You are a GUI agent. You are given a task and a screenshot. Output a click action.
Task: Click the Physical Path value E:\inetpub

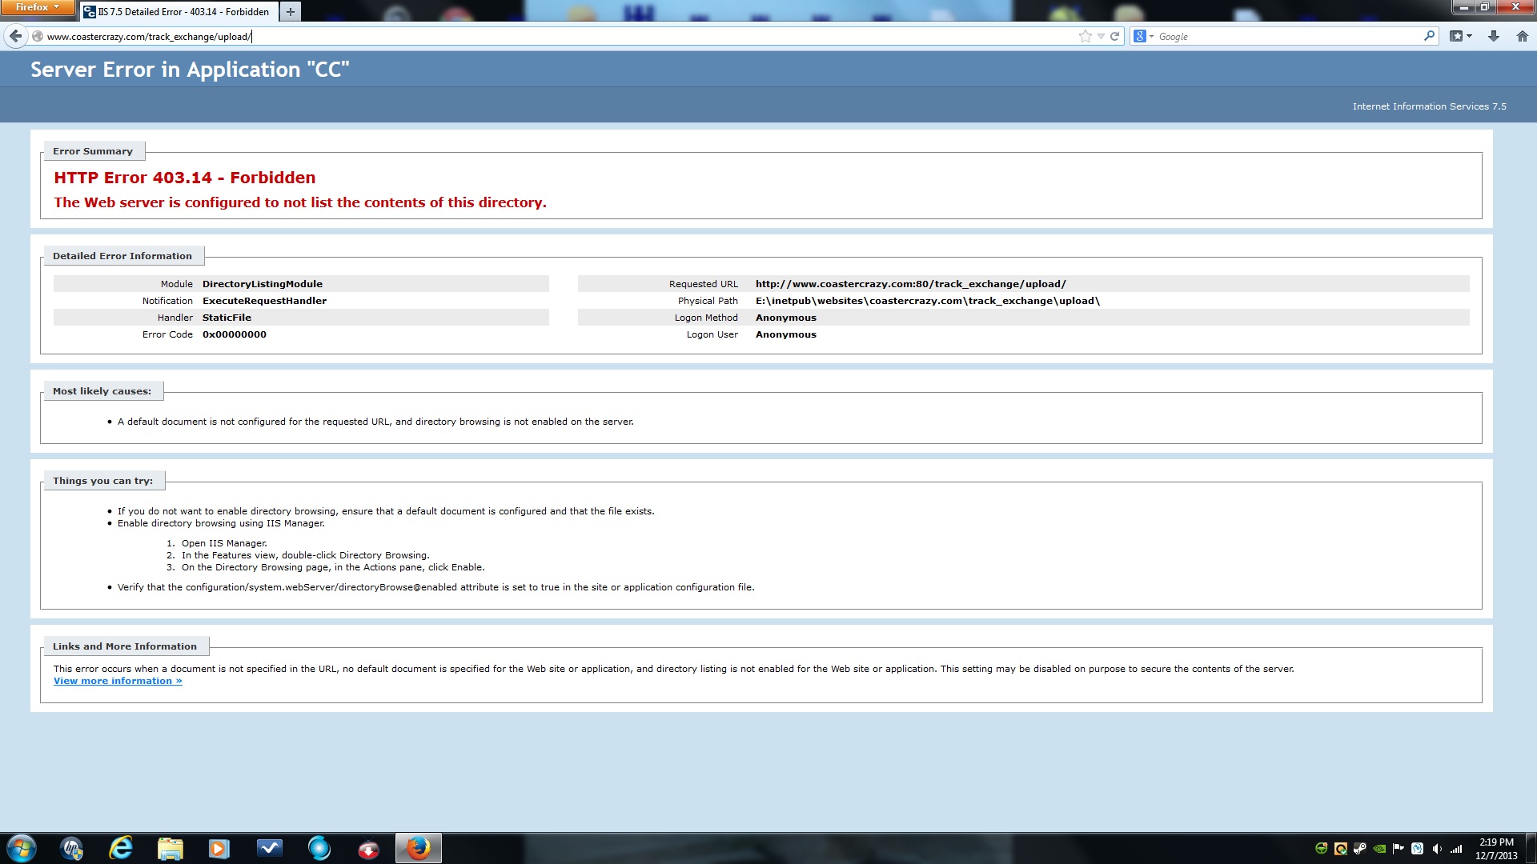(928, 301)
